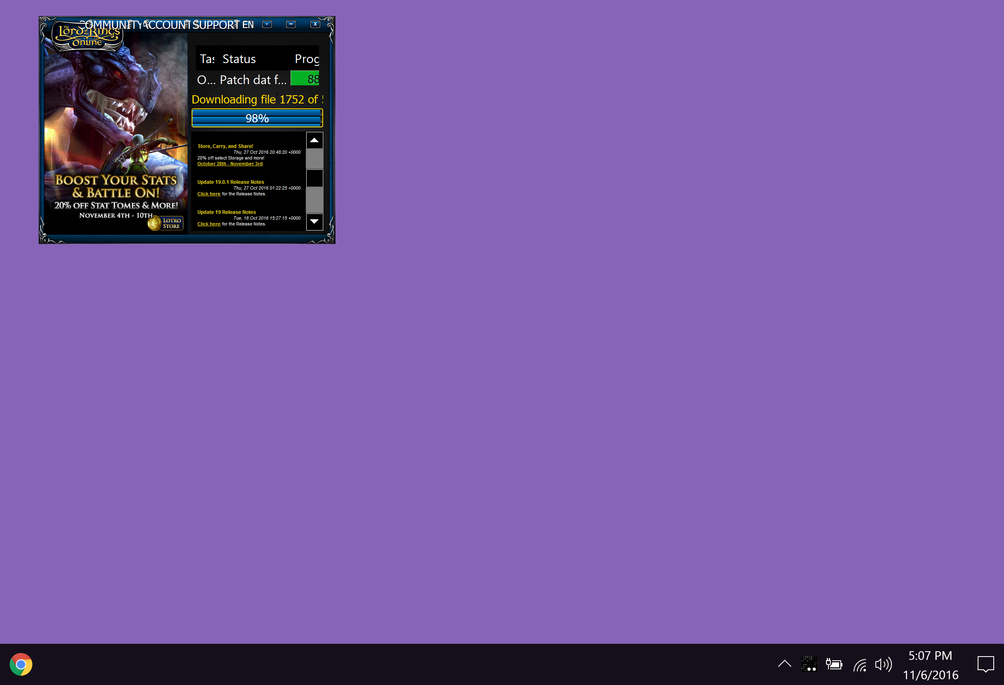This screenshot has height=685, width=1004.
Task: Open the launcher options dropdown arrow button
Action: pyautogui.click(x=267, y=24)
